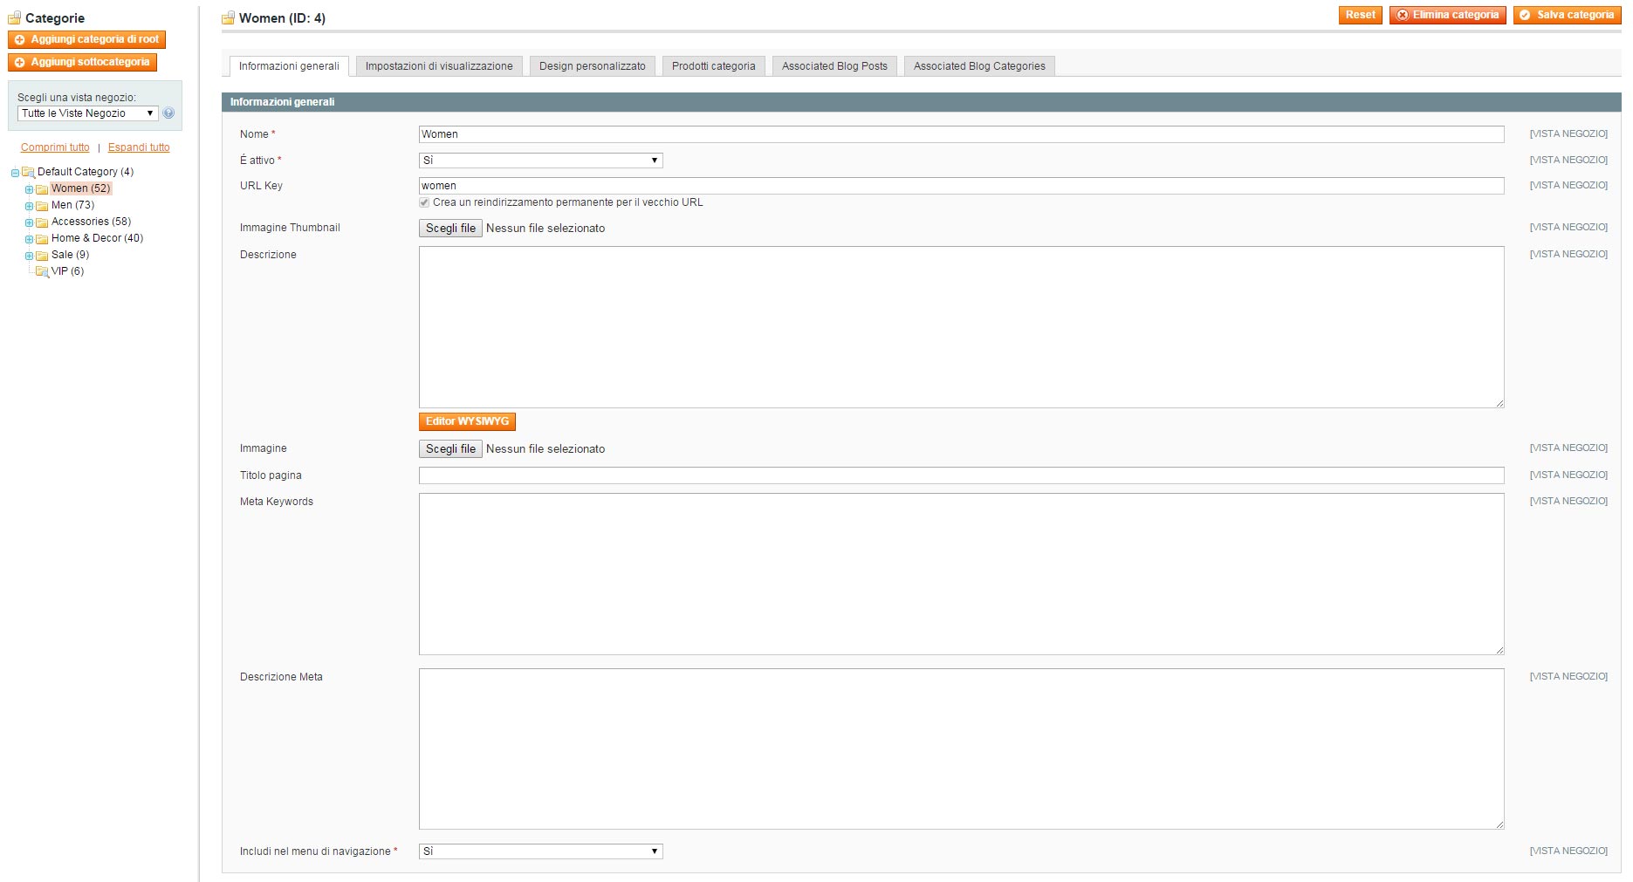Click the VIP category folder icon
The width and height of the screenshot is (1633, 882).
tap(42, 272)
